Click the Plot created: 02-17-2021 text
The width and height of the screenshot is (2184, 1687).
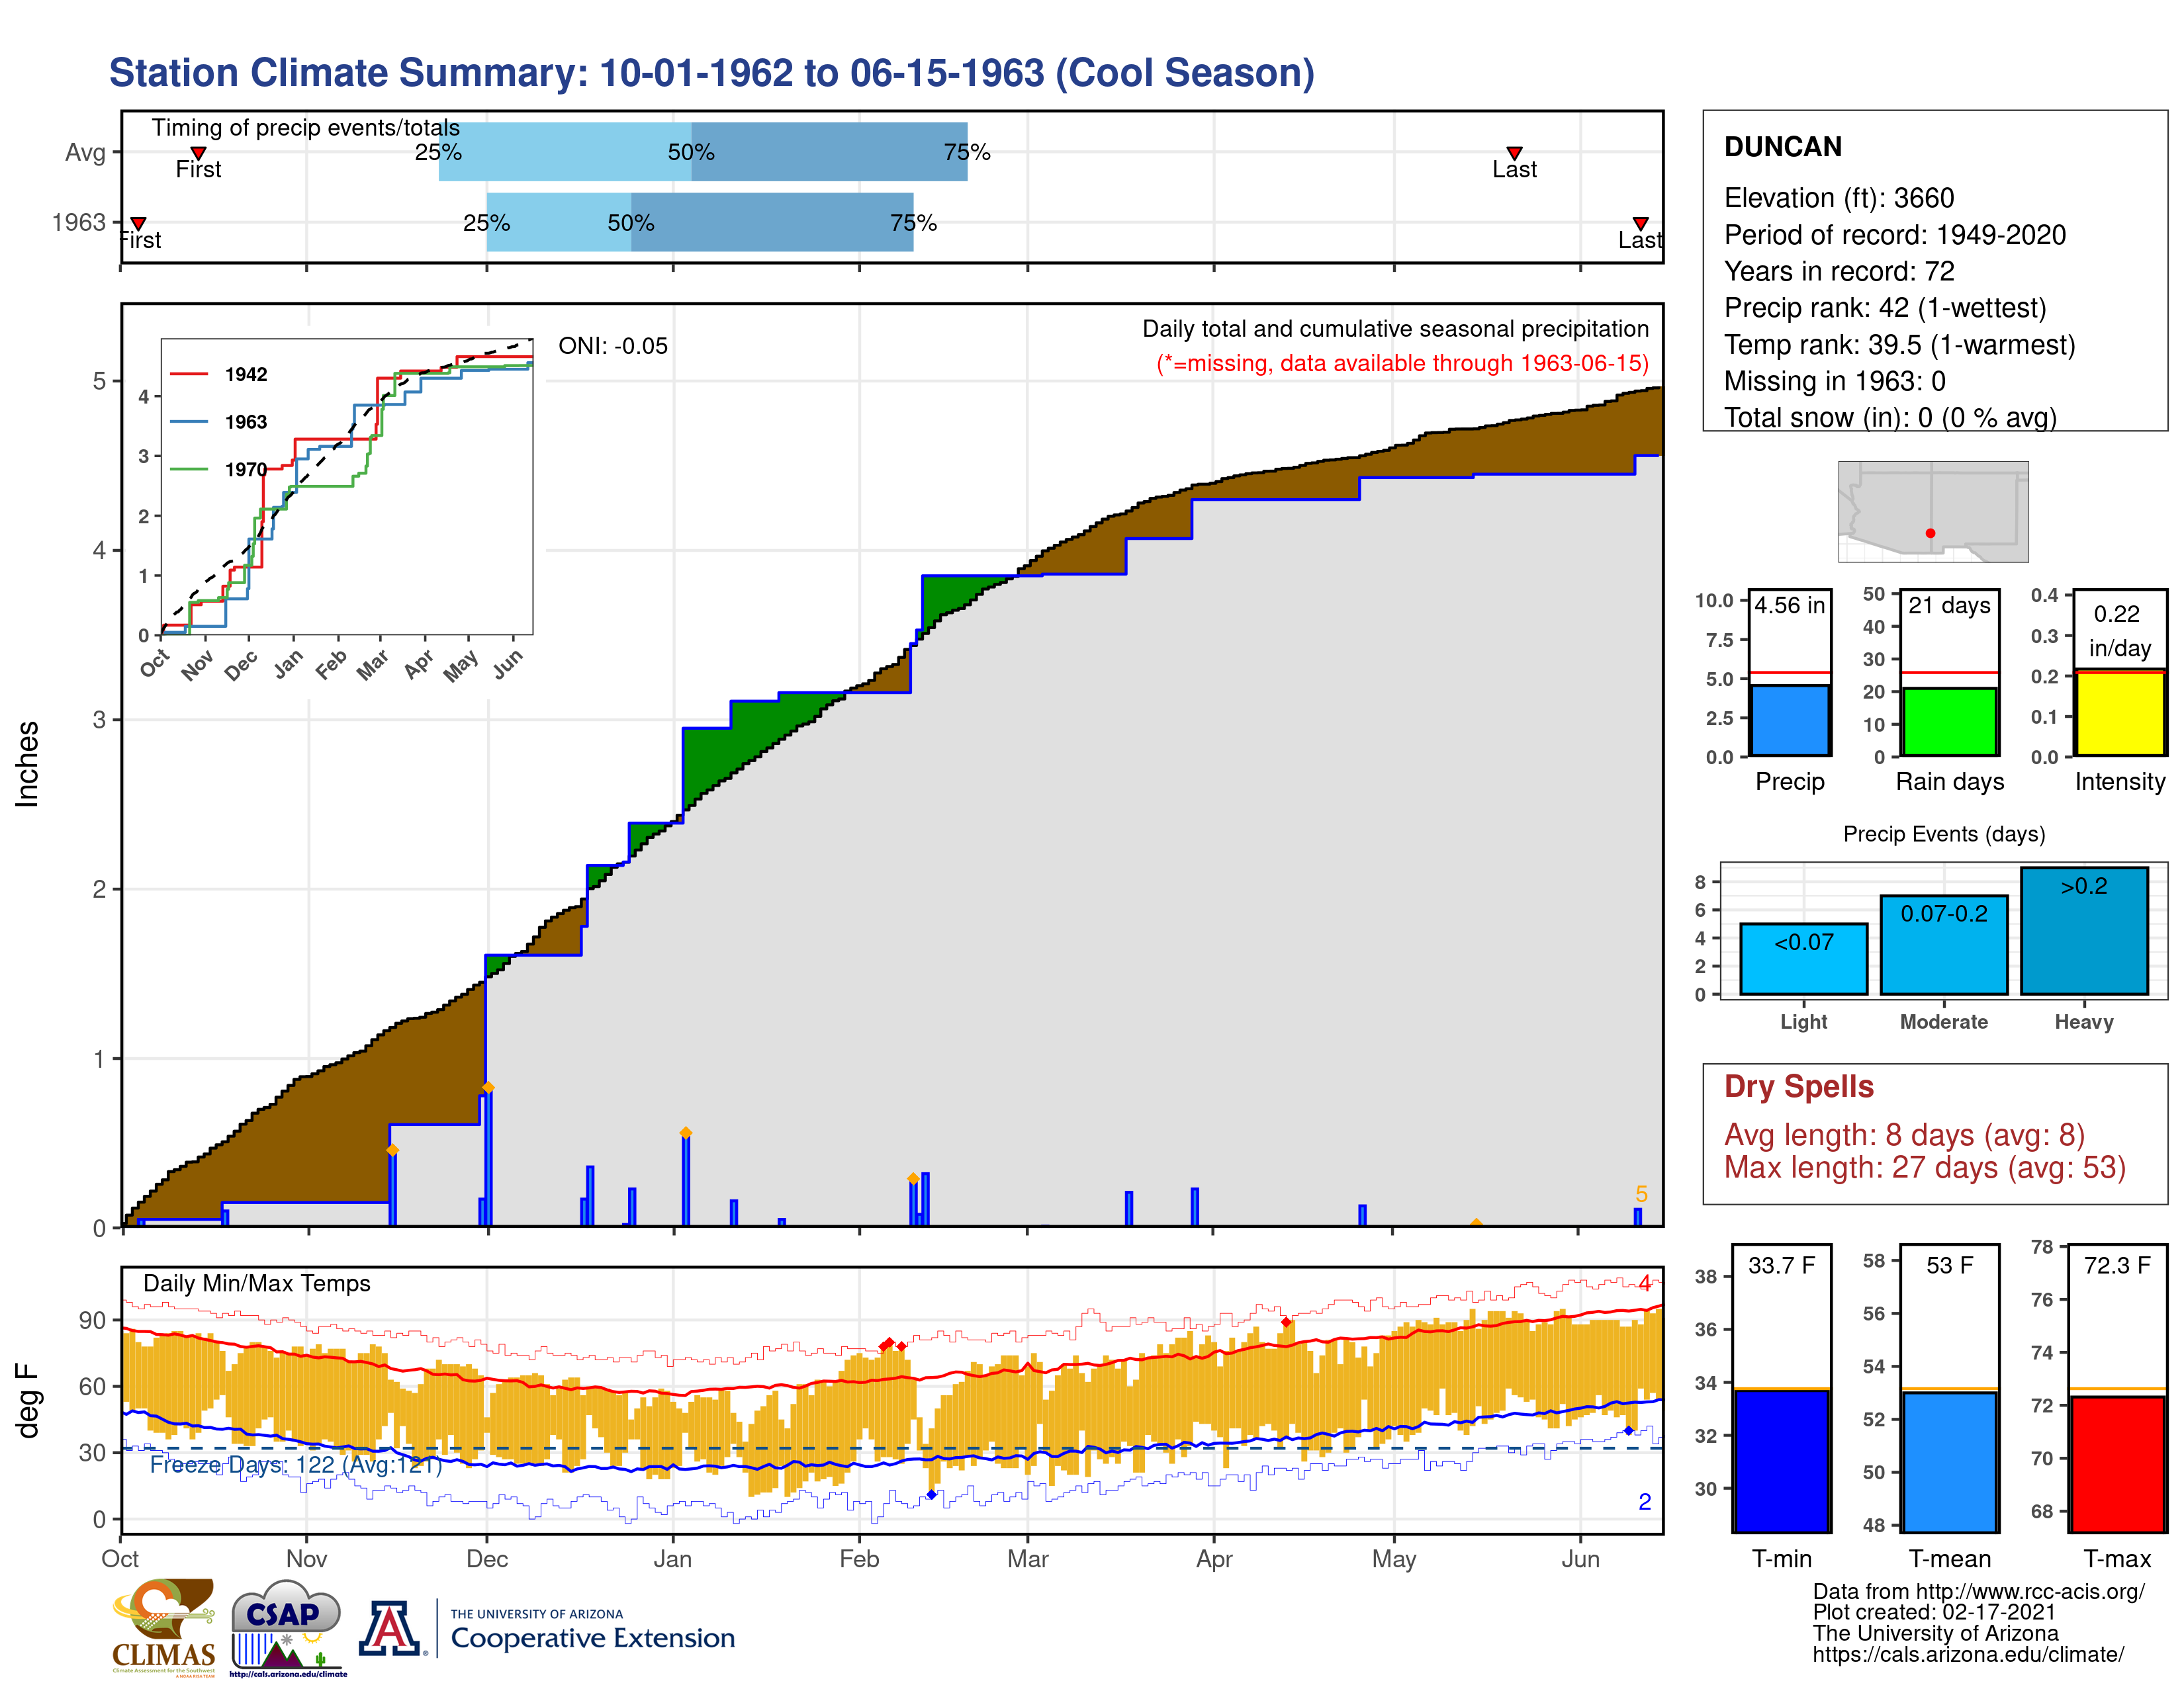pos(1934,1612)
